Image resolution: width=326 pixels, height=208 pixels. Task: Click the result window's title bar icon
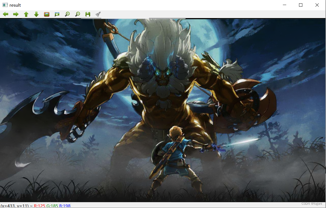click(5, 5)
